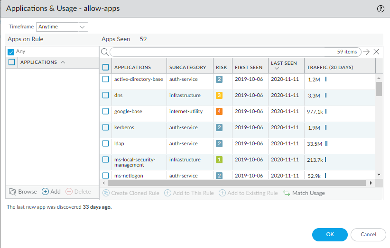Viewport: 390px width, 248px height.
Task: Click the Browse icon button
Action: coord(12,192)
